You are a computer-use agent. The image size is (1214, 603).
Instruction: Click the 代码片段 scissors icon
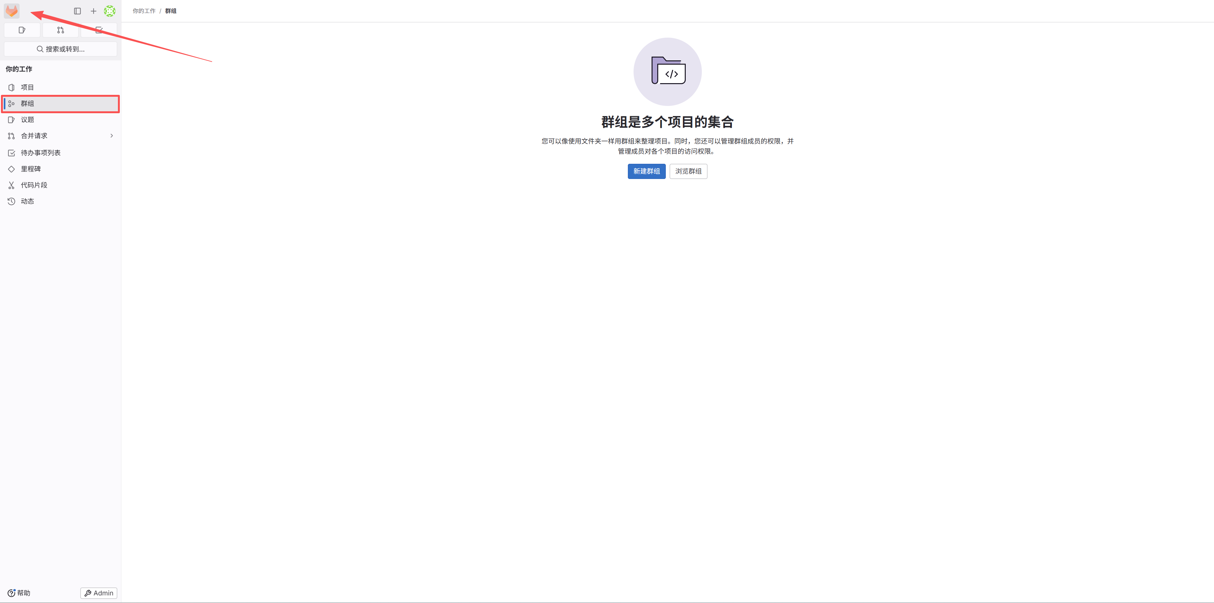(11, 185)
